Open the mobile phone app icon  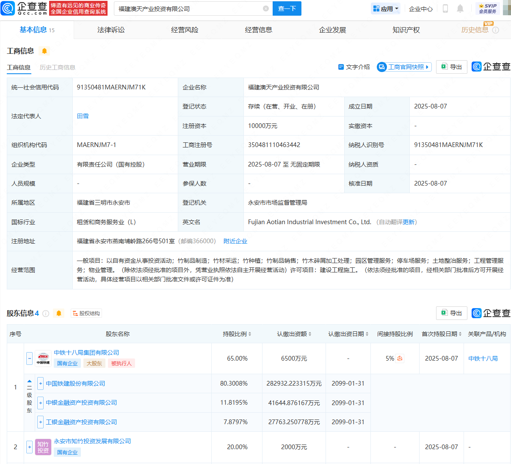point(445,8)
